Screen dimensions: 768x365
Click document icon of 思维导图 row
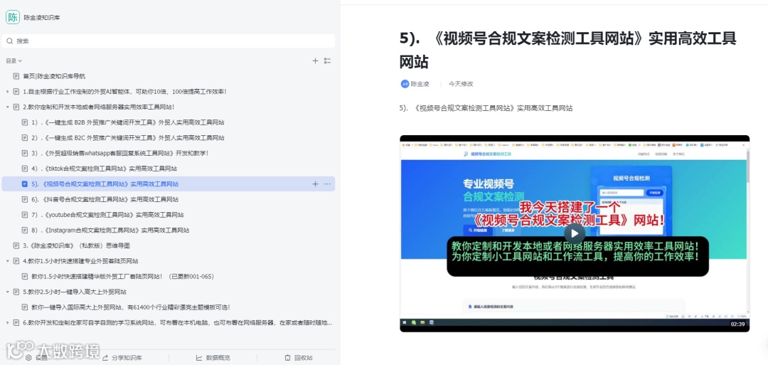click(16, 245)
